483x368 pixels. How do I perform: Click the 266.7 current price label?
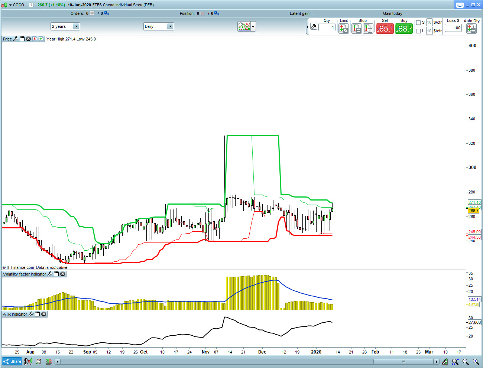click(x=474, y=211)
